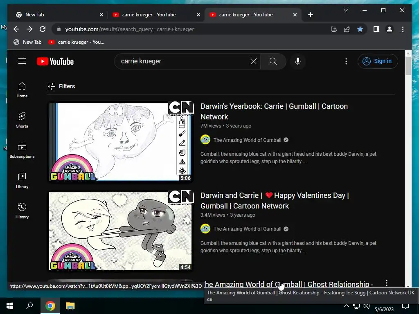Open Chrome side panel
Image resolution: width=419 pixels, height=314 pixels.
[376, 29]
